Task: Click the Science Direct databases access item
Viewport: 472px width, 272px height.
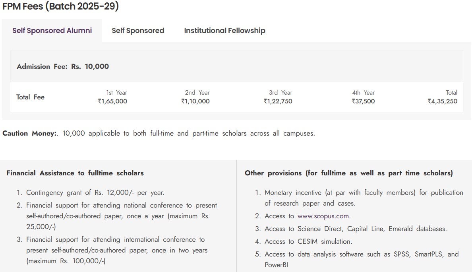Action: [x=356, y=229]
